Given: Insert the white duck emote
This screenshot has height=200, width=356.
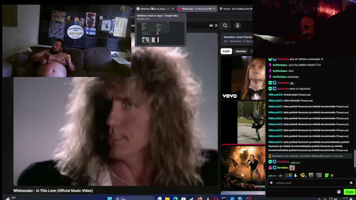Looking at the screenshot, I should (296, 175).
